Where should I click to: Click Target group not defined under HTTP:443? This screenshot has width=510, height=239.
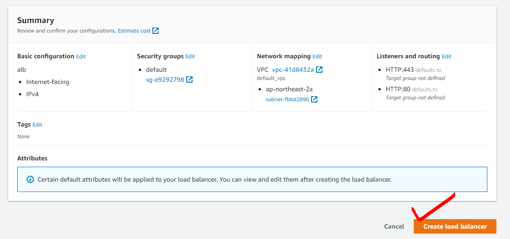pyautogui.click(x=416, y=78)
